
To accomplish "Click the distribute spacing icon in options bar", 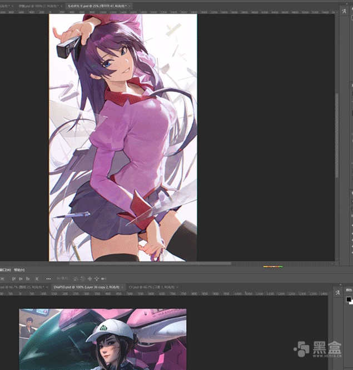I will (x=37, y=279).
